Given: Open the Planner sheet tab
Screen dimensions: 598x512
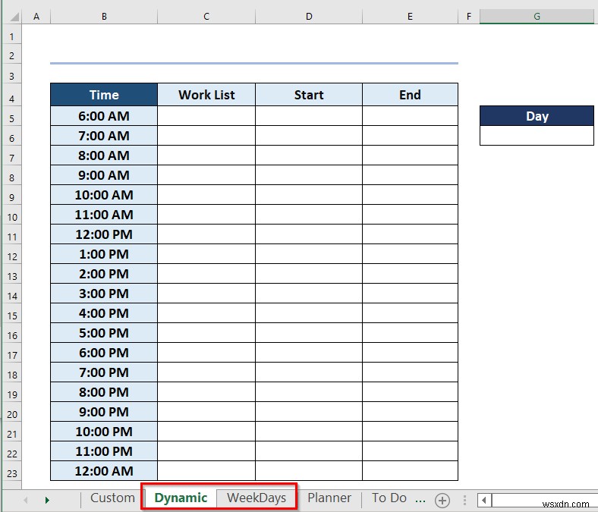Looking at the screenshot, I should [x=329, y=498].
